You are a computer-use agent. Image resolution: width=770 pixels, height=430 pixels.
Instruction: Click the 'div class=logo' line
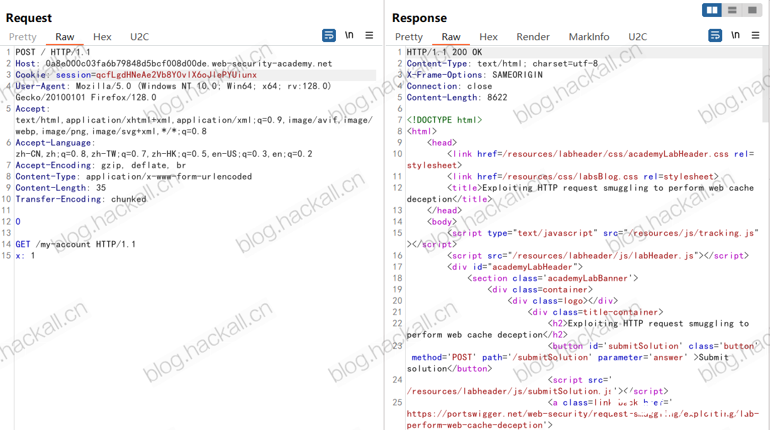[x=563, y=301]
